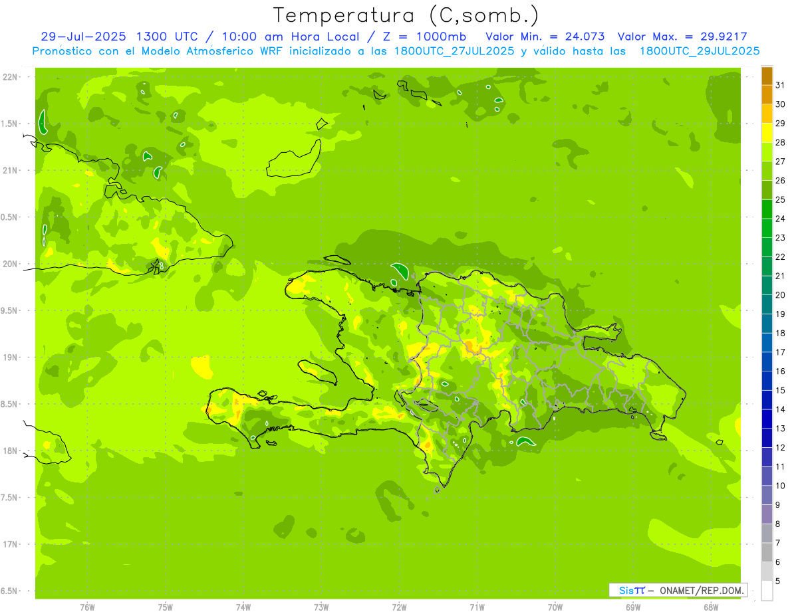The height and width of the screenshot is (616, 798).
Task: Click the 'Temperatura (C,somb.)' map title
Action: [x=406, y=15]
